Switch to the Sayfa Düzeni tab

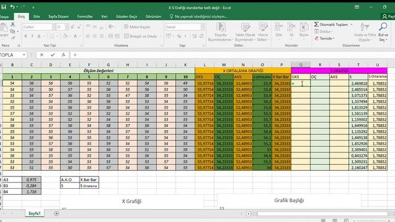[x=59, y=17]
